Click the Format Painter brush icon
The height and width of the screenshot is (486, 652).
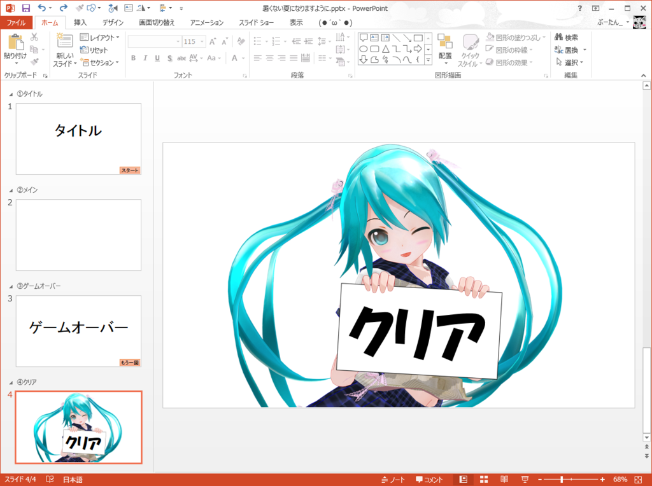34,62
